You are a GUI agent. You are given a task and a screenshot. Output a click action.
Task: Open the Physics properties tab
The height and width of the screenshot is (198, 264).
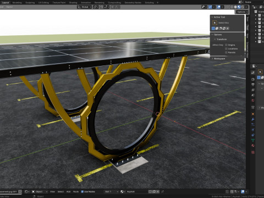253,130
